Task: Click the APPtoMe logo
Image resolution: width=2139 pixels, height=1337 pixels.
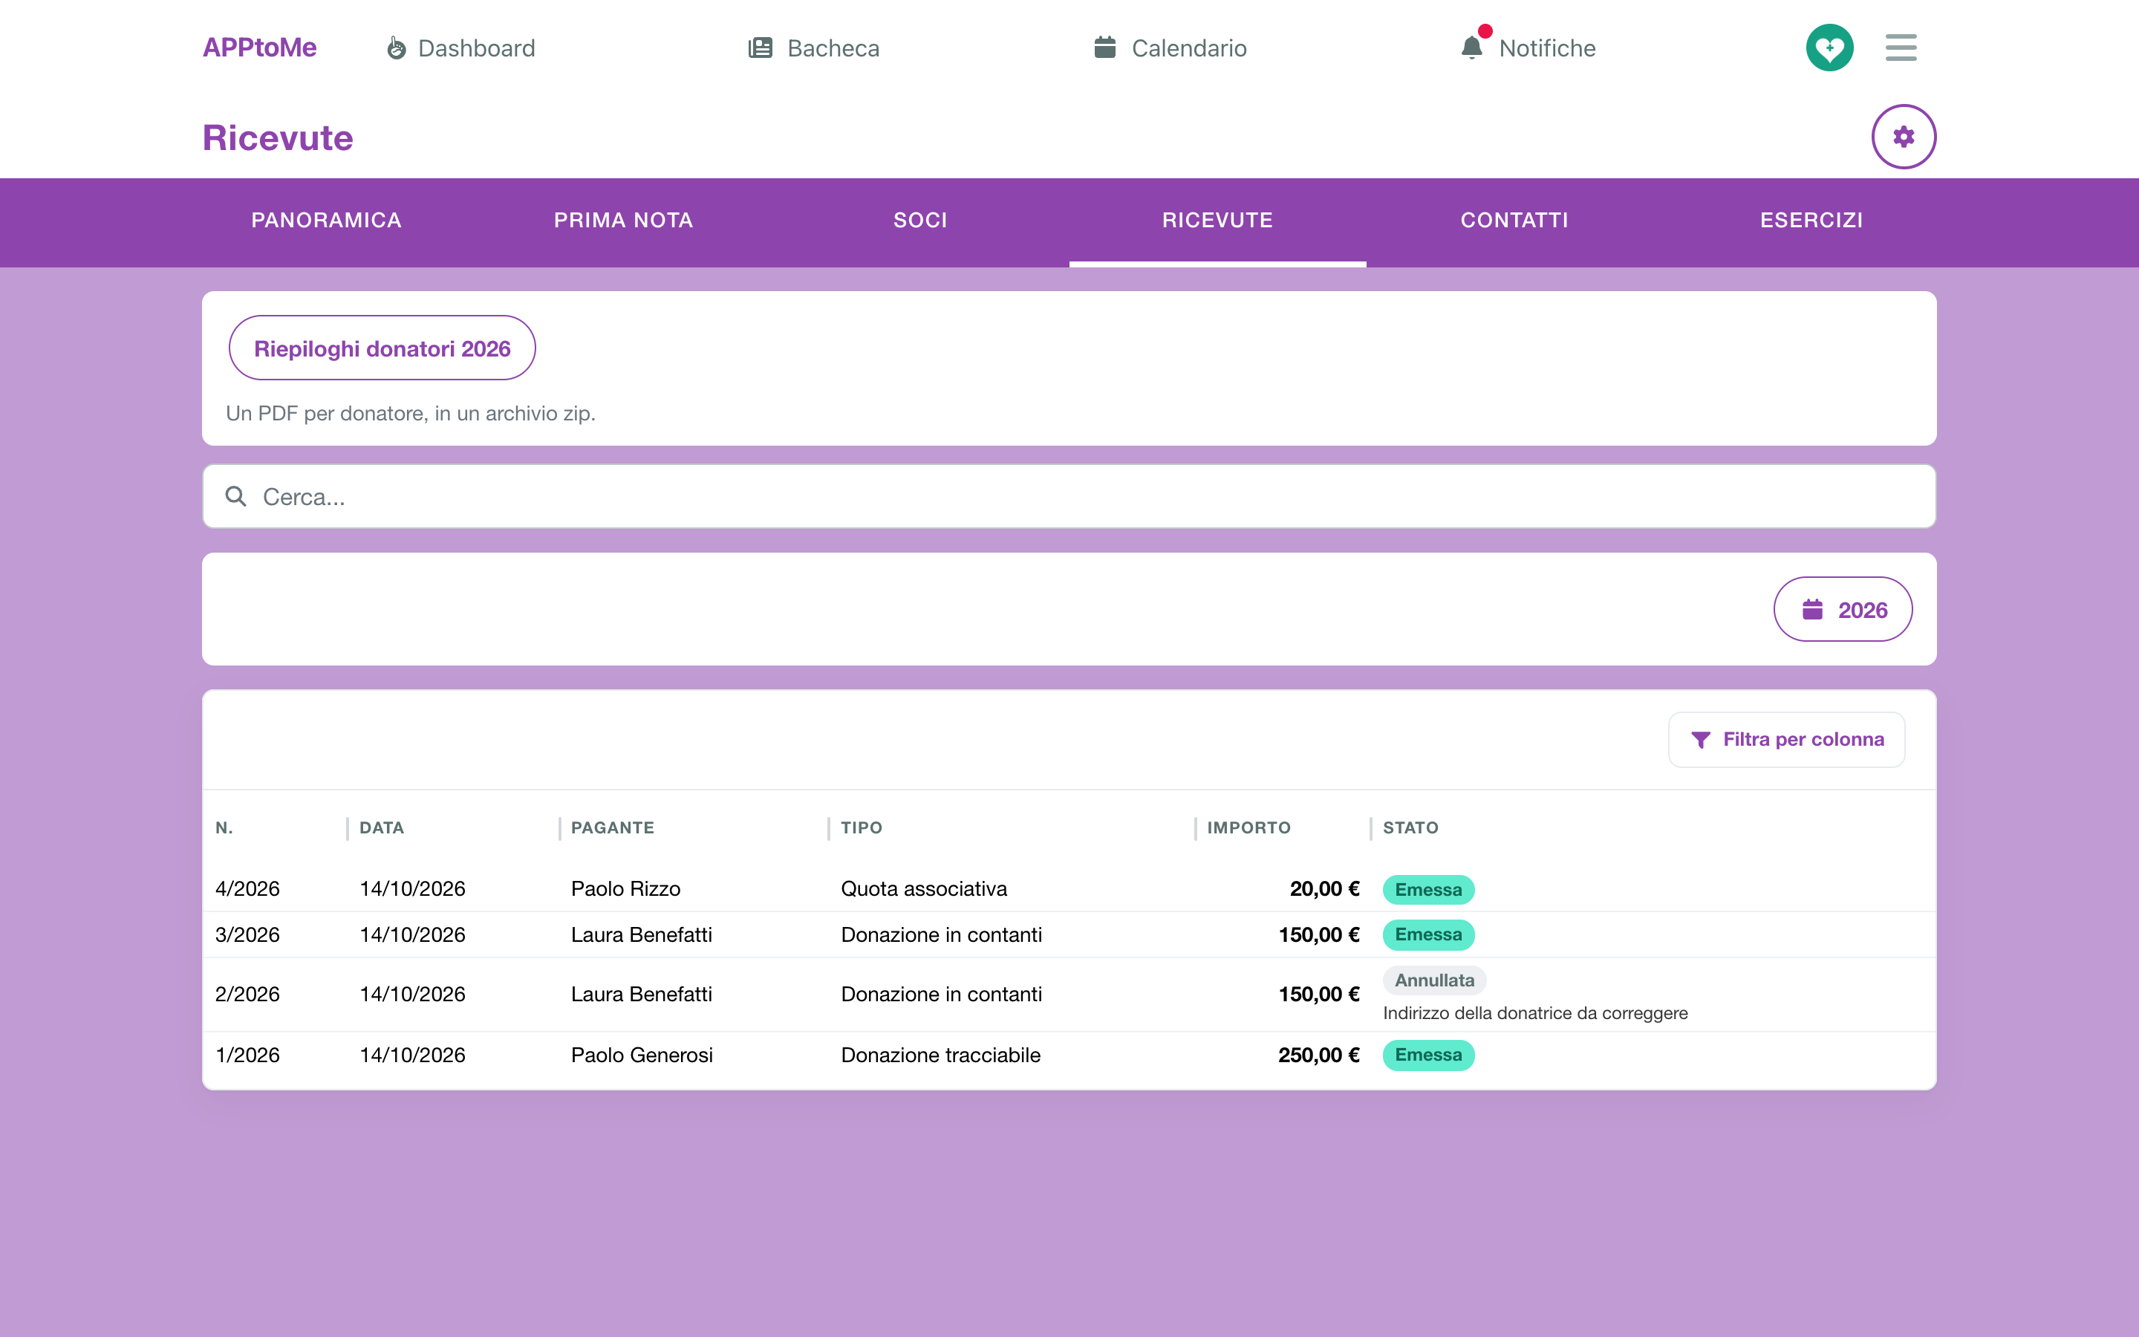Action: click(x=259, y=48)
